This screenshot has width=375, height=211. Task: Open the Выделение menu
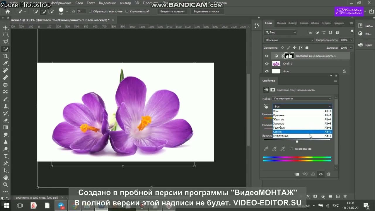(107, 3)
